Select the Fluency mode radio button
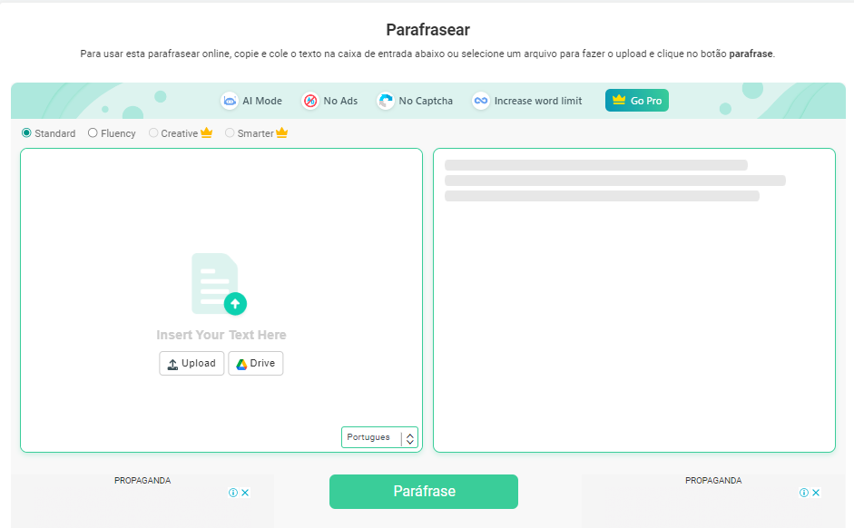Screen dimensions: 854x528 [x=93, y=133]
